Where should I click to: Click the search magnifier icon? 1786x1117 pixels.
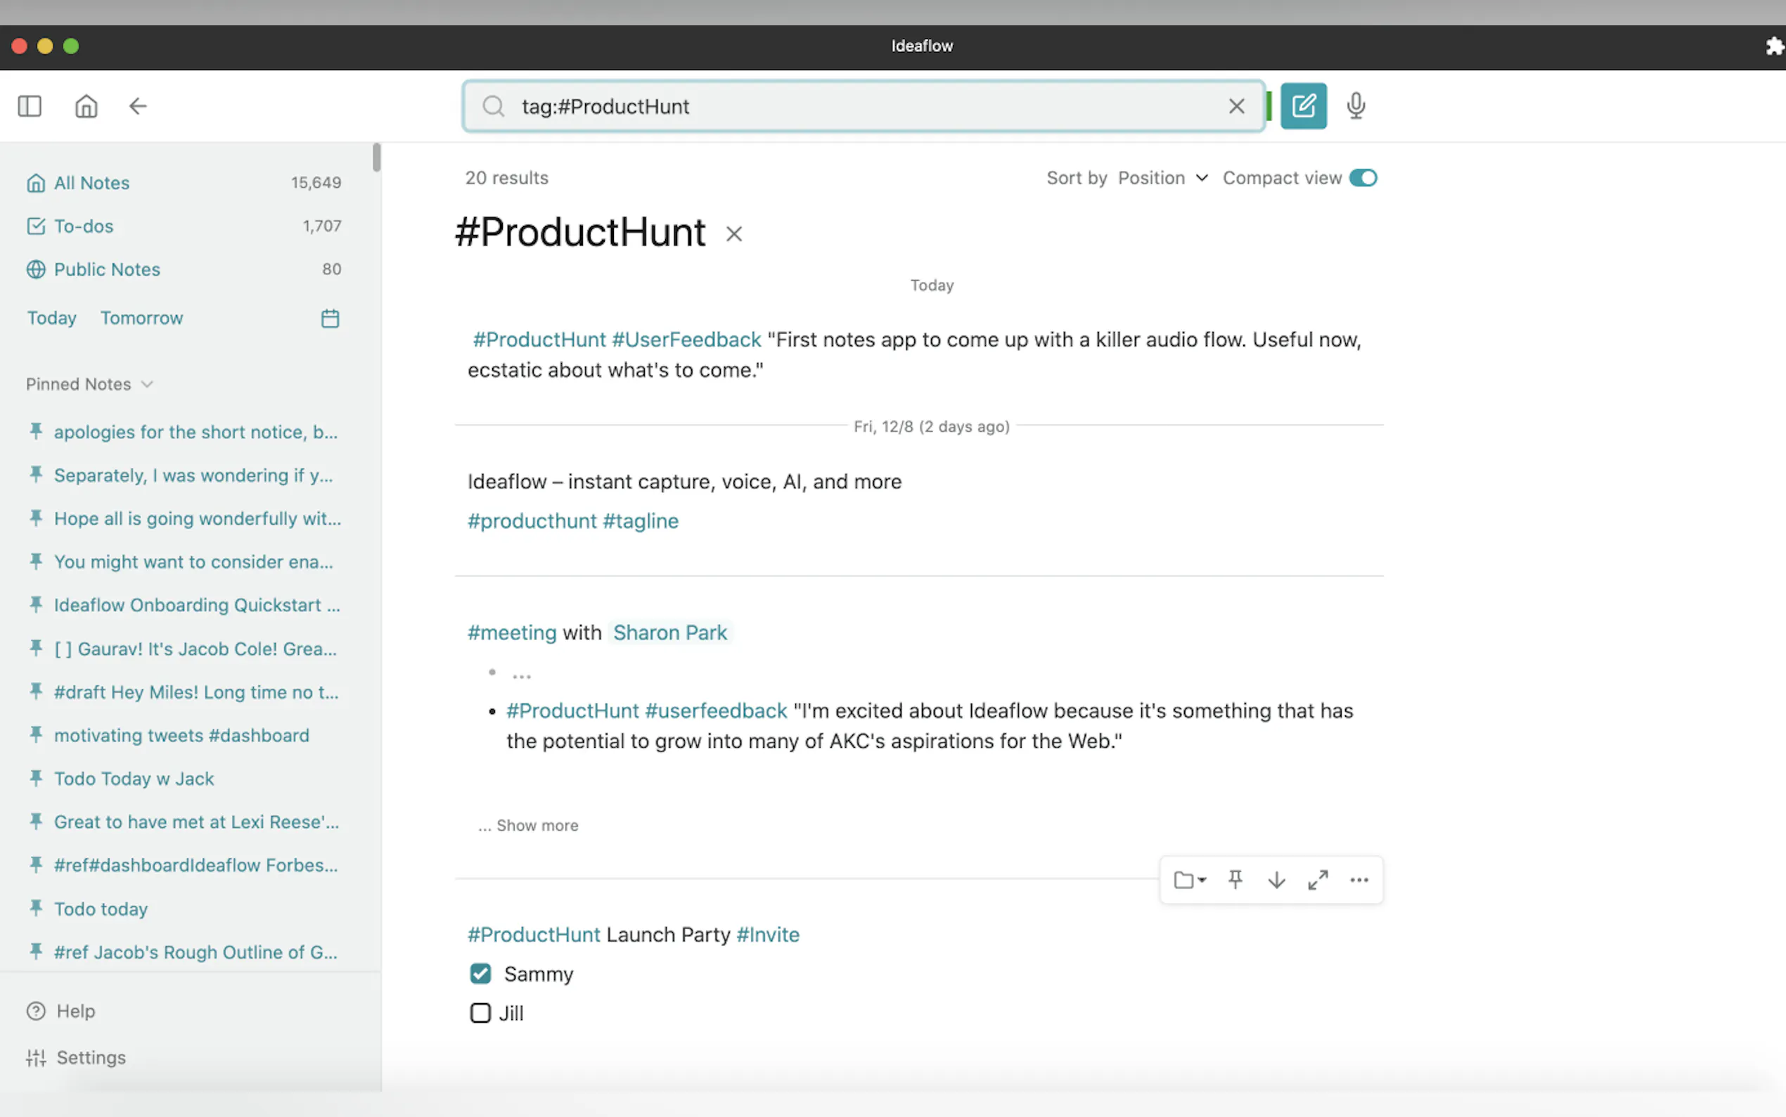coord(493,106)
